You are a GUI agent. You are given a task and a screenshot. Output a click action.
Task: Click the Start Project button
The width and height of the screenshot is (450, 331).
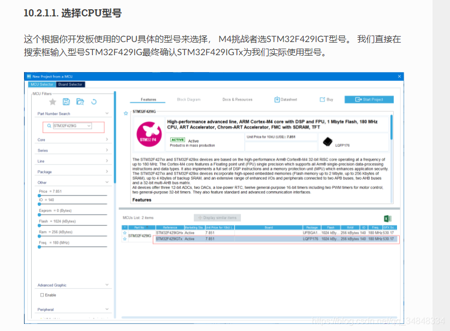(369, 99)
